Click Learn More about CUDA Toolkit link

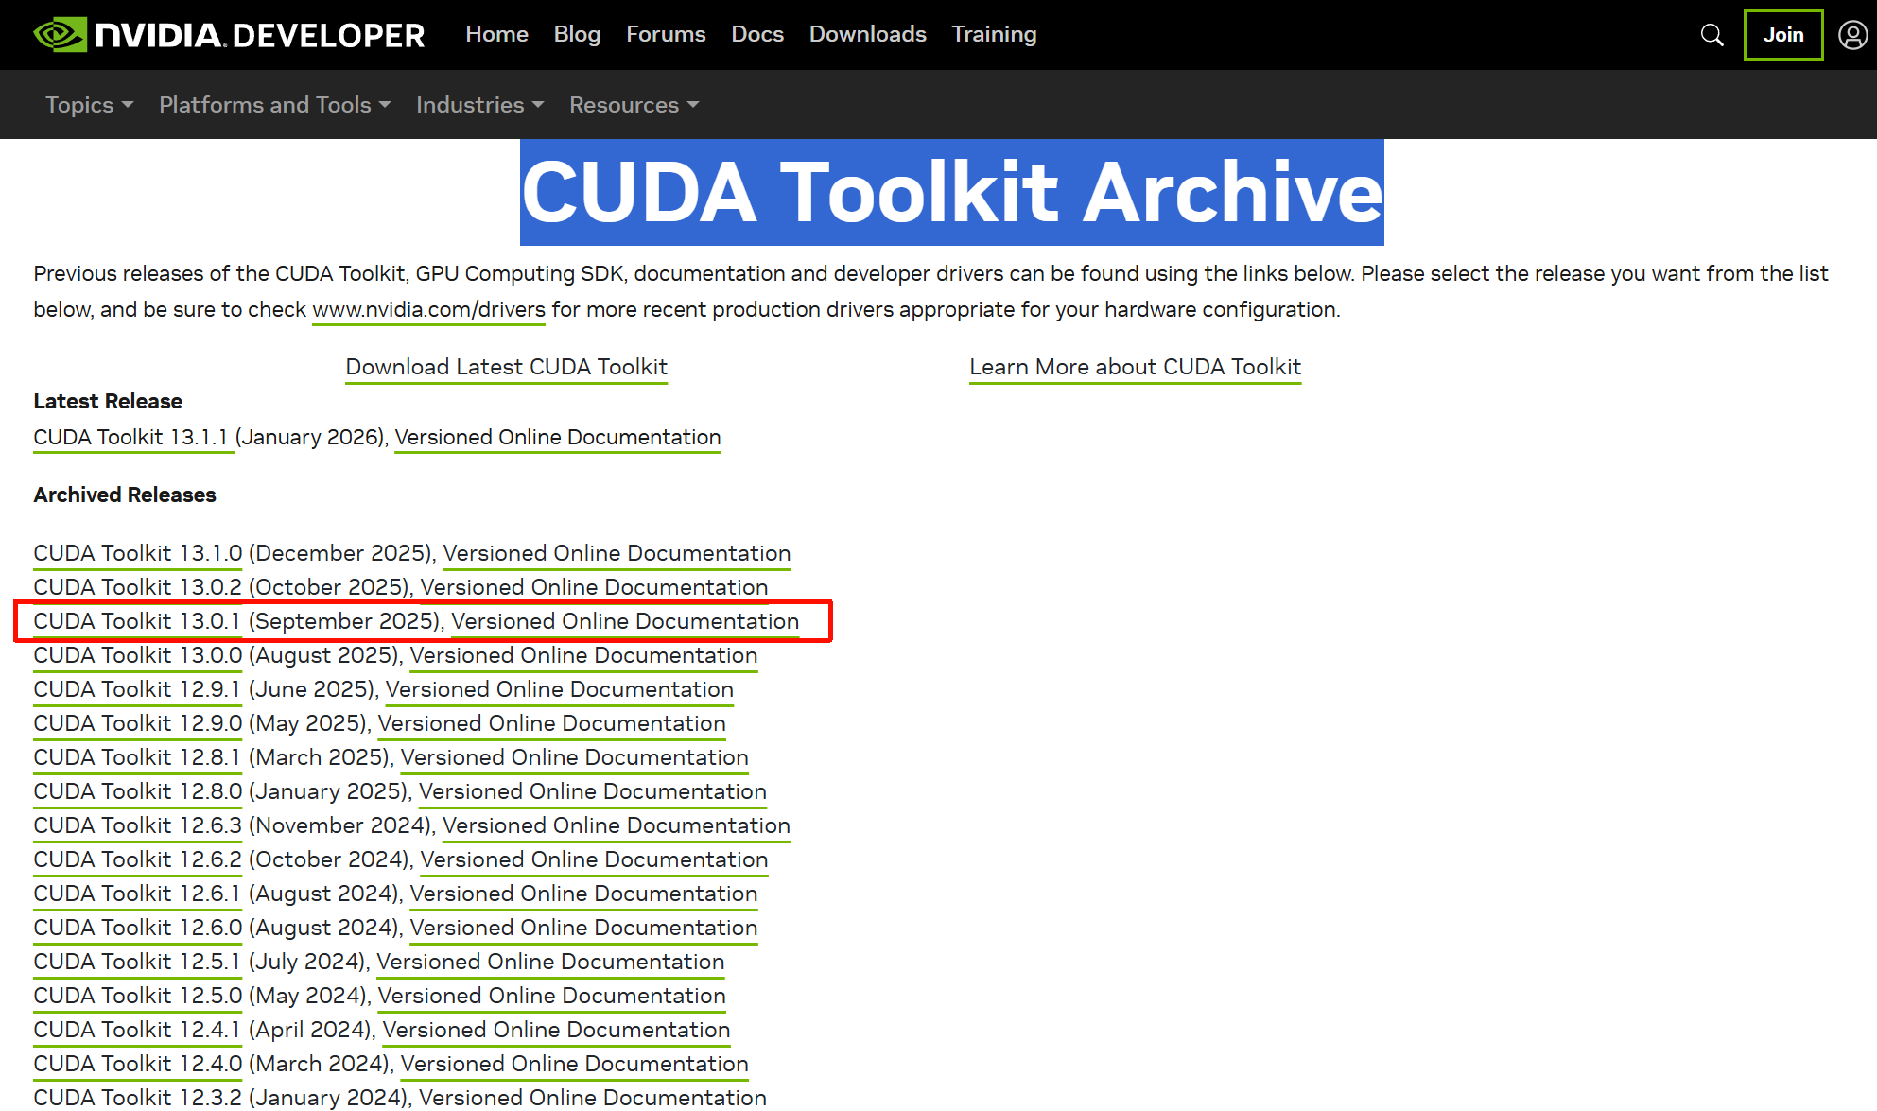click(x=1136, y=368)
